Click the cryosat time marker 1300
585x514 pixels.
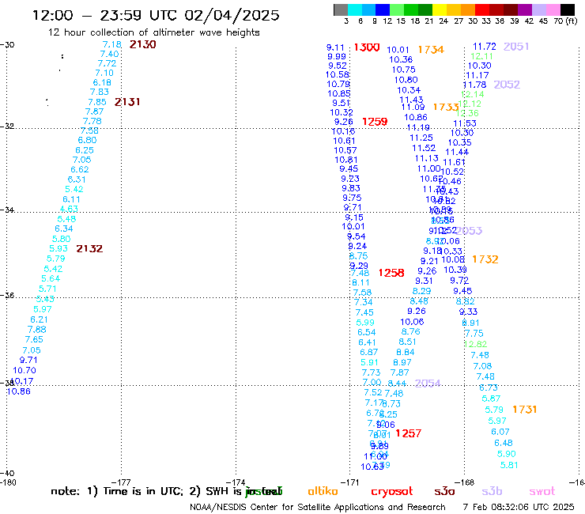[367, 47]
